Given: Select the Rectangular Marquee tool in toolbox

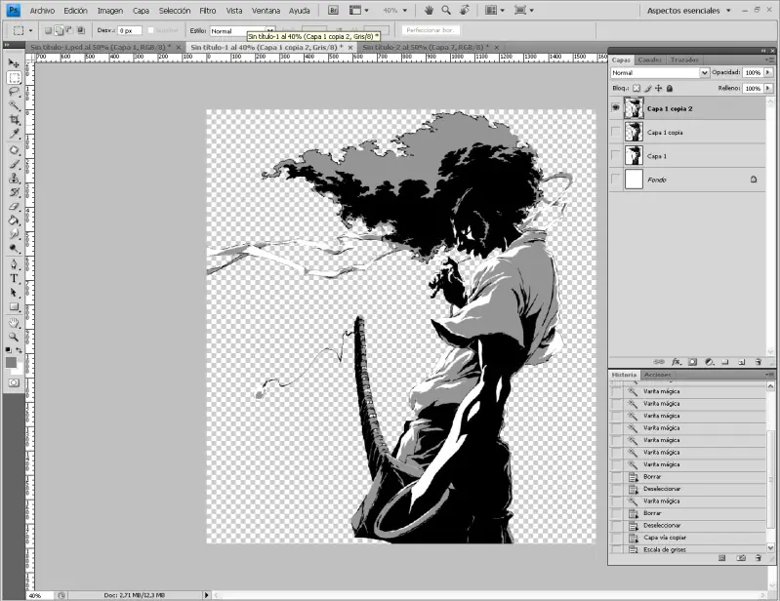Looking at the screenshot, I should (14, 77).
